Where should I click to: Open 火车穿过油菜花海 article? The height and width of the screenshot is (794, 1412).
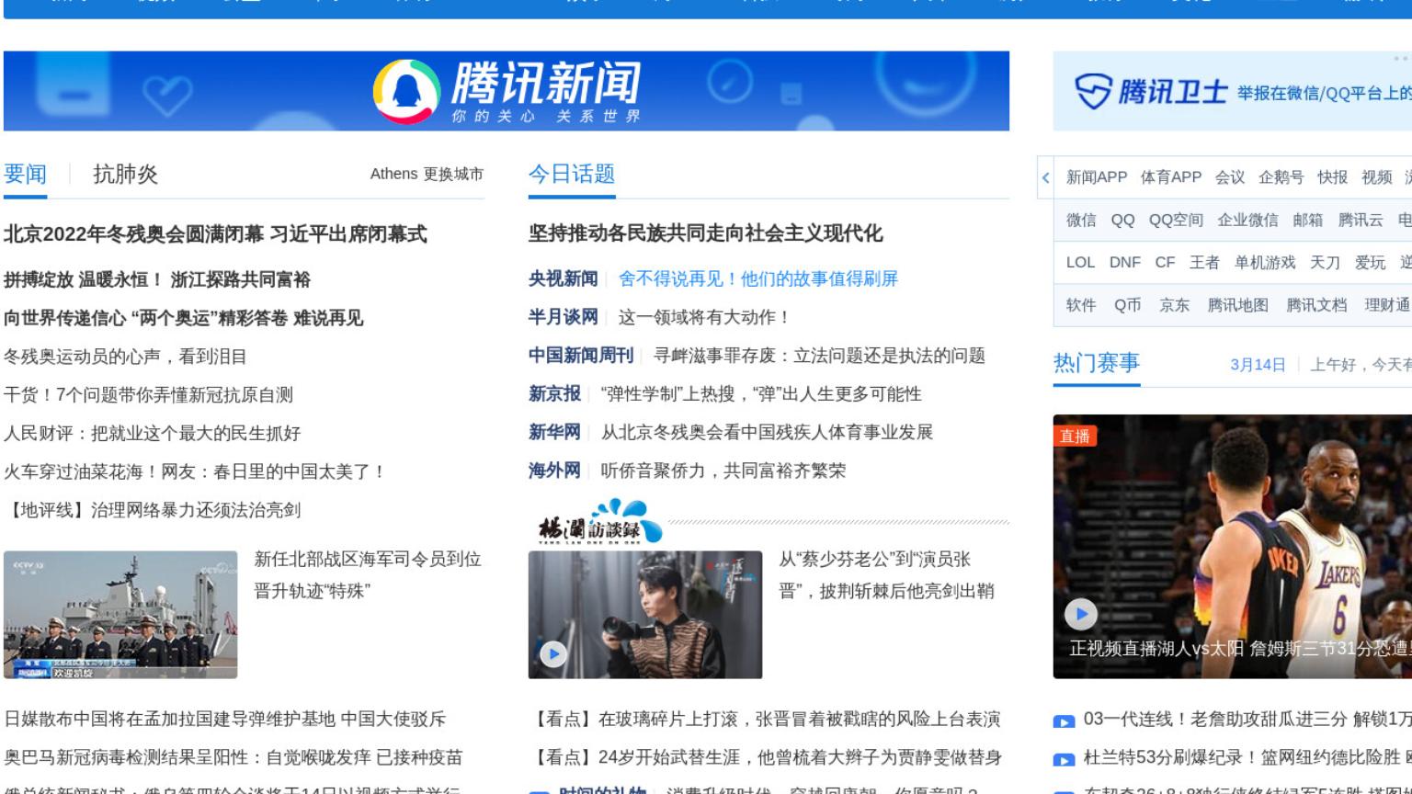(x=194, y=472)
